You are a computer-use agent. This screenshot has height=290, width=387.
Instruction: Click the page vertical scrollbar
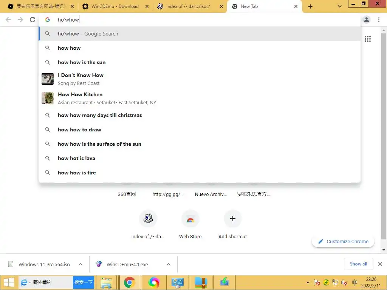(x=384, y=136)
